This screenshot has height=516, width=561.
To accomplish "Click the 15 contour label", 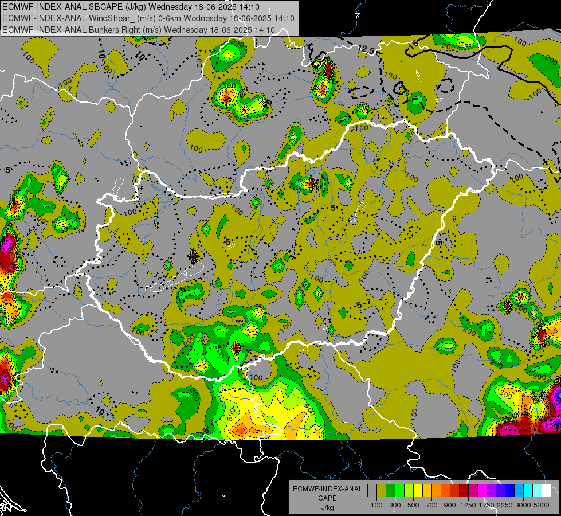I will pos(413,45).
